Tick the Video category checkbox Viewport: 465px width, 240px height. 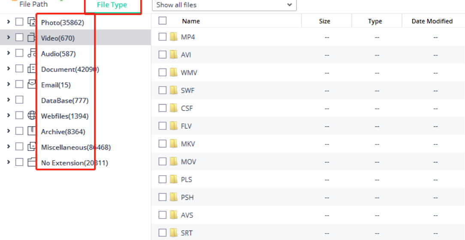[19, 38]
